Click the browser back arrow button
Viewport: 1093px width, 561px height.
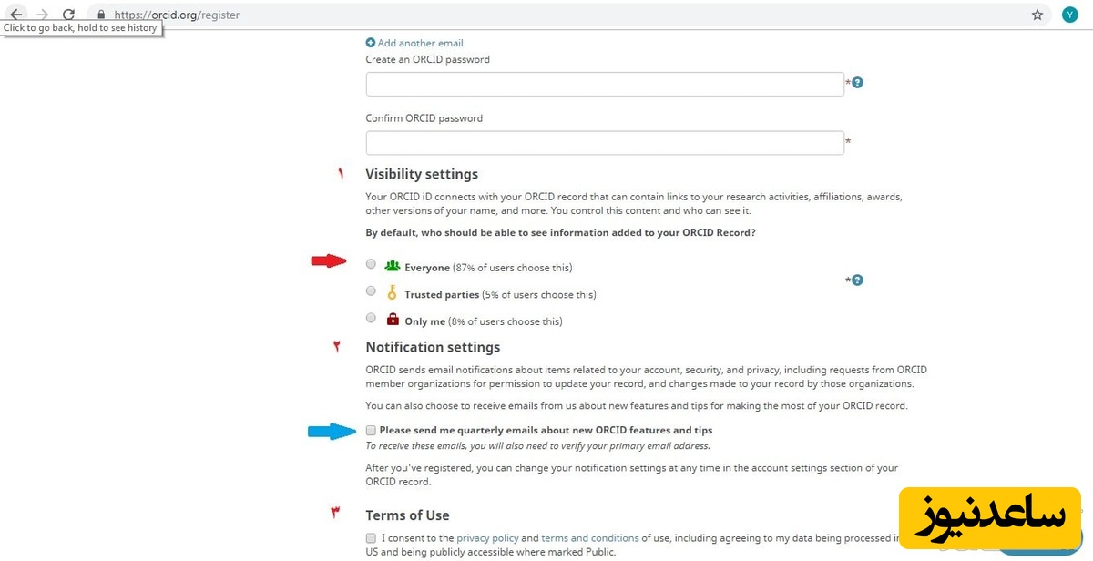pos(15,15)
